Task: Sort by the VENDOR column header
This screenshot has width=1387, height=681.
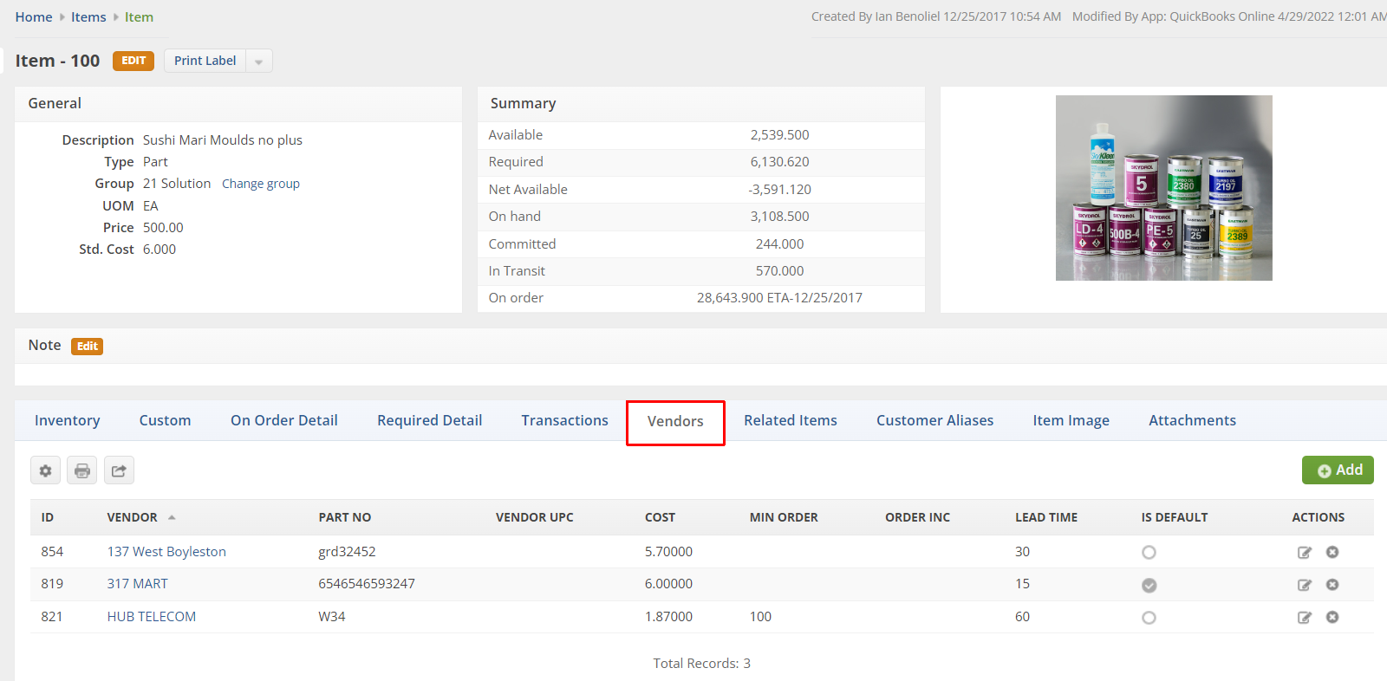Action: (x=132, y=517)
